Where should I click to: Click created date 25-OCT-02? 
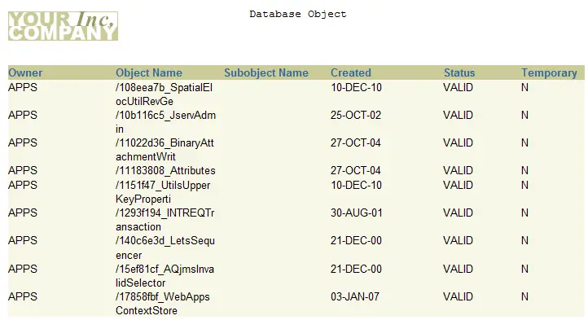click(x=356, y=115)
